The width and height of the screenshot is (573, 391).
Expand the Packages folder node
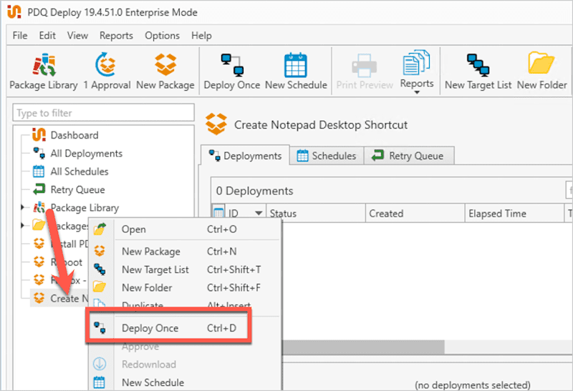(22, 225)
